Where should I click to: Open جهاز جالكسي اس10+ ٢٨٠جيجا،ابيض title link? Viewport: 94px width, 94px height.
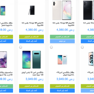(65, 74)
